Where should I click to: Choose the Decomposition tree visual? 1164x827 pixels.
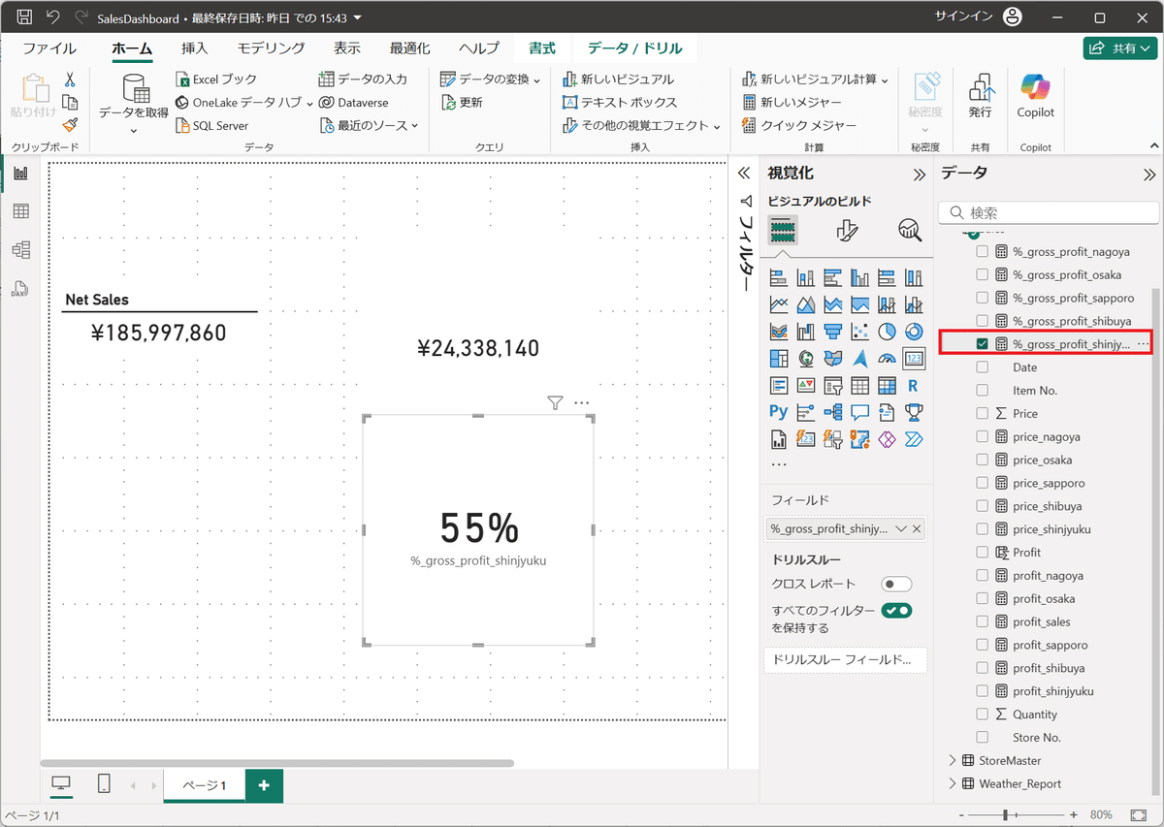[832, 412]
